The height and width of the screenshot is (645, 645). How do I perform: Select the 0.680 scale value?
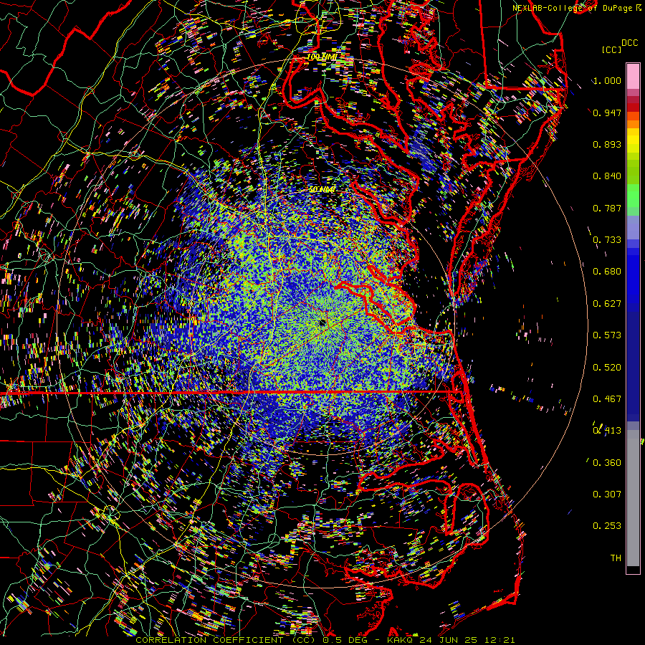(607, 272)
